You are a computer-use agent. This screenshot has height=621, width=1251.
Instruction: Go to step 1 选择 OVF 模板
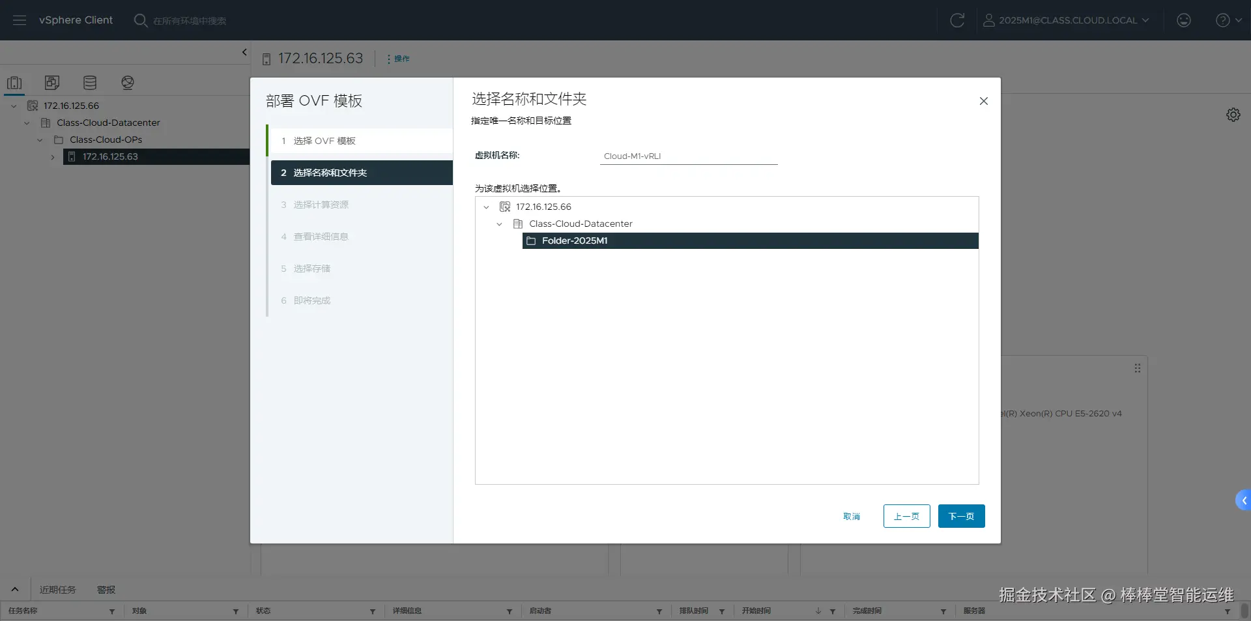pos(361,141)
